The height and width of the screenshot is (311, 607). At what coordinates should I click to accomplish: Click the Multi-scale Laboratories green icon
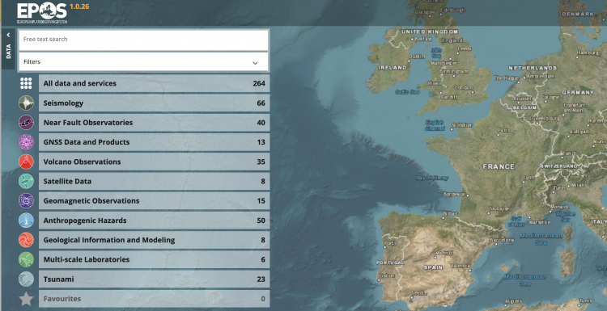(26, 259)
